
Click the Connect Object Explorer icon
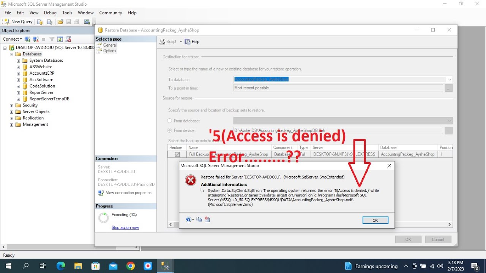pyautogui.click(x=27, y=39)
